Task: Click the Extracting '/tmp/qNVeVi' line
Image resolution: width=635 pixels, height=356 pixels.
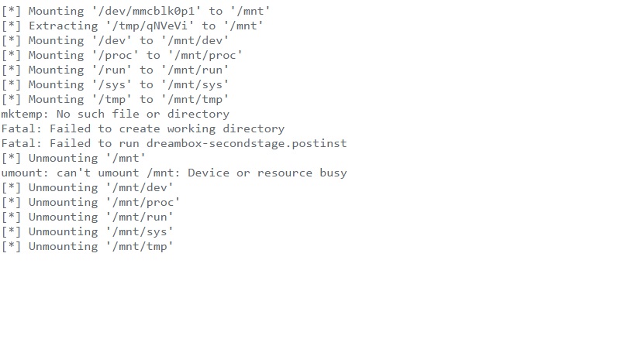Action: [132, 26]
